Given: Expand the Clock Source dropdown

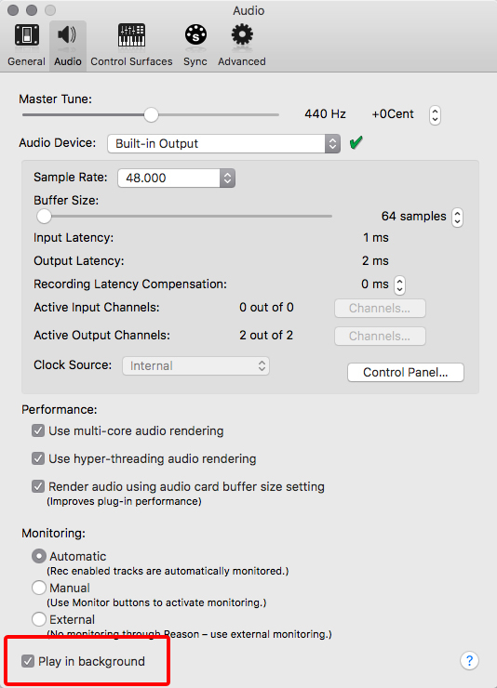Looking at the screenshot, I should coord(195,365).
